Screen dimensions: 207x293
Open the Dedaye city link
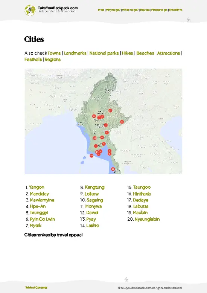141,200
